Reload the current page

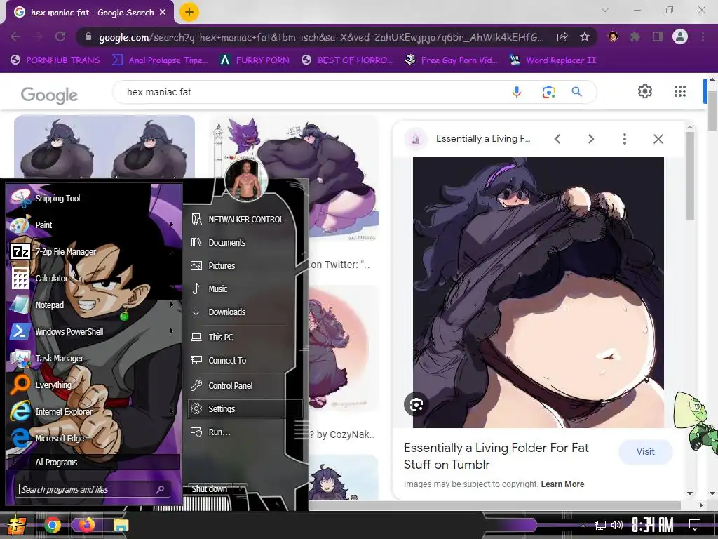click(60, 36)
